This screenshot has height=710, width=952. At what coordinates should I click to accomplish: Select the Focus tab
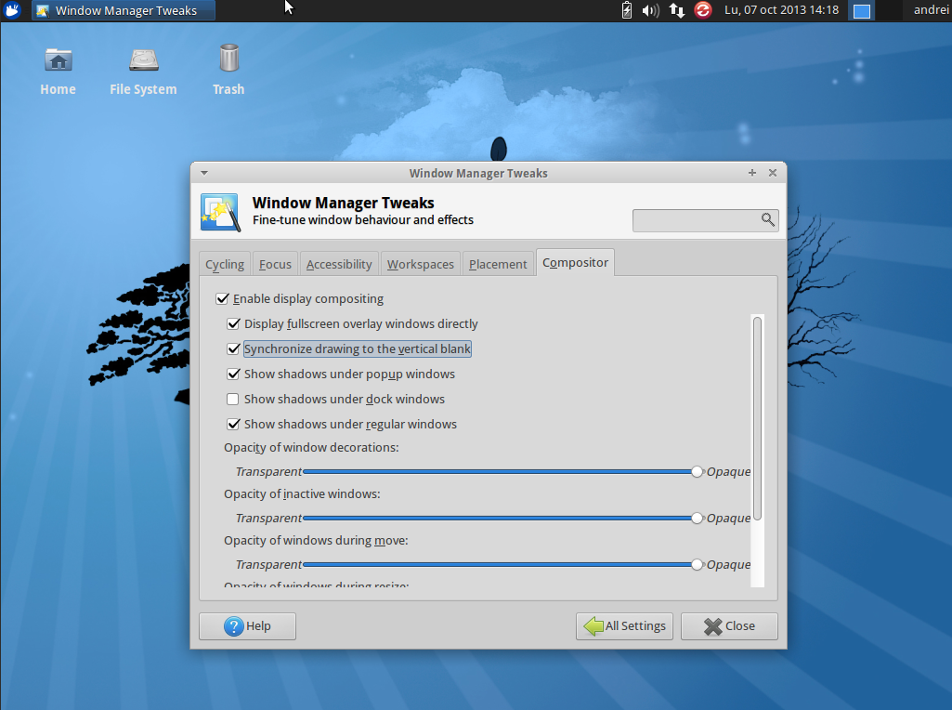(275, 263)
